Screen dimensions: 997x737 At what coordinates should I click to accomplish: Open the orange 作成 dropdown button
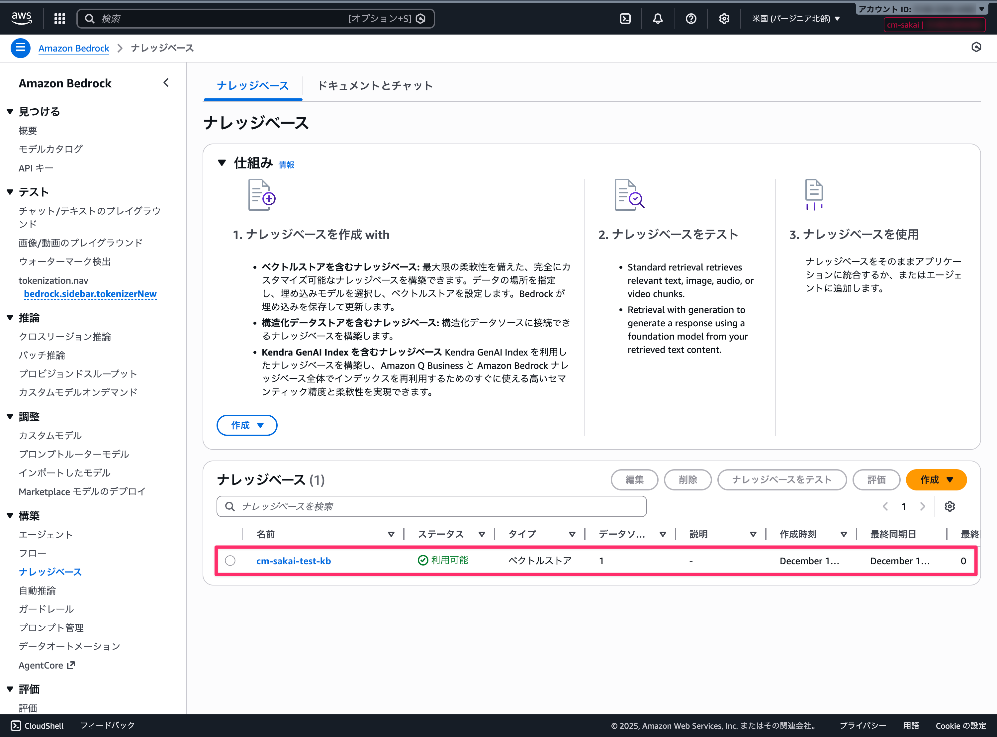(936, 479)
